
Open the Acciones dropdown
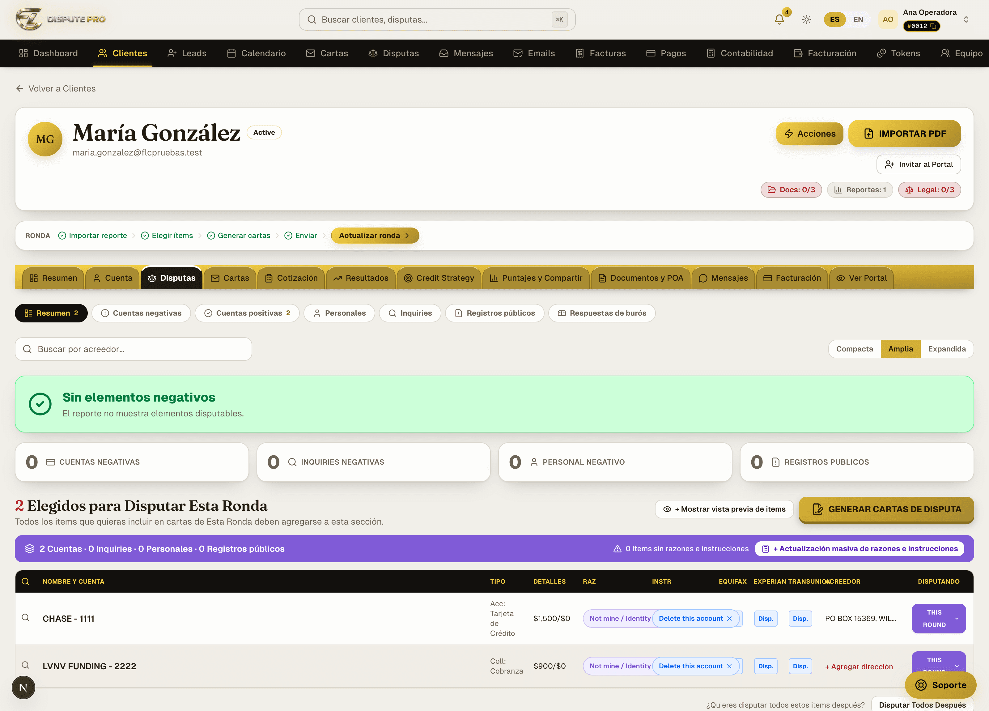click(x=810, y=134)
